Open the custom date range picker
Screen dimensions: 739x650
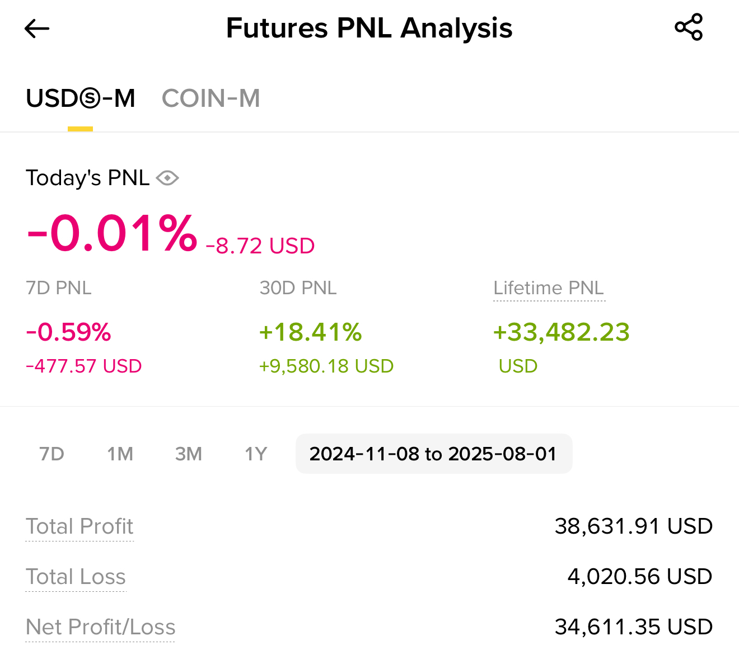click(x=434, y=454)
